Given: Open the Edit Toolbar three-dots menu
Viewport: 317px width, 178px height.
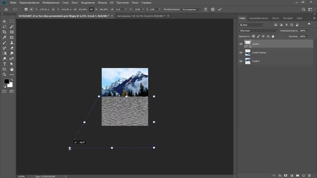Looking at the screenshot, I should [x=12, y=75].
